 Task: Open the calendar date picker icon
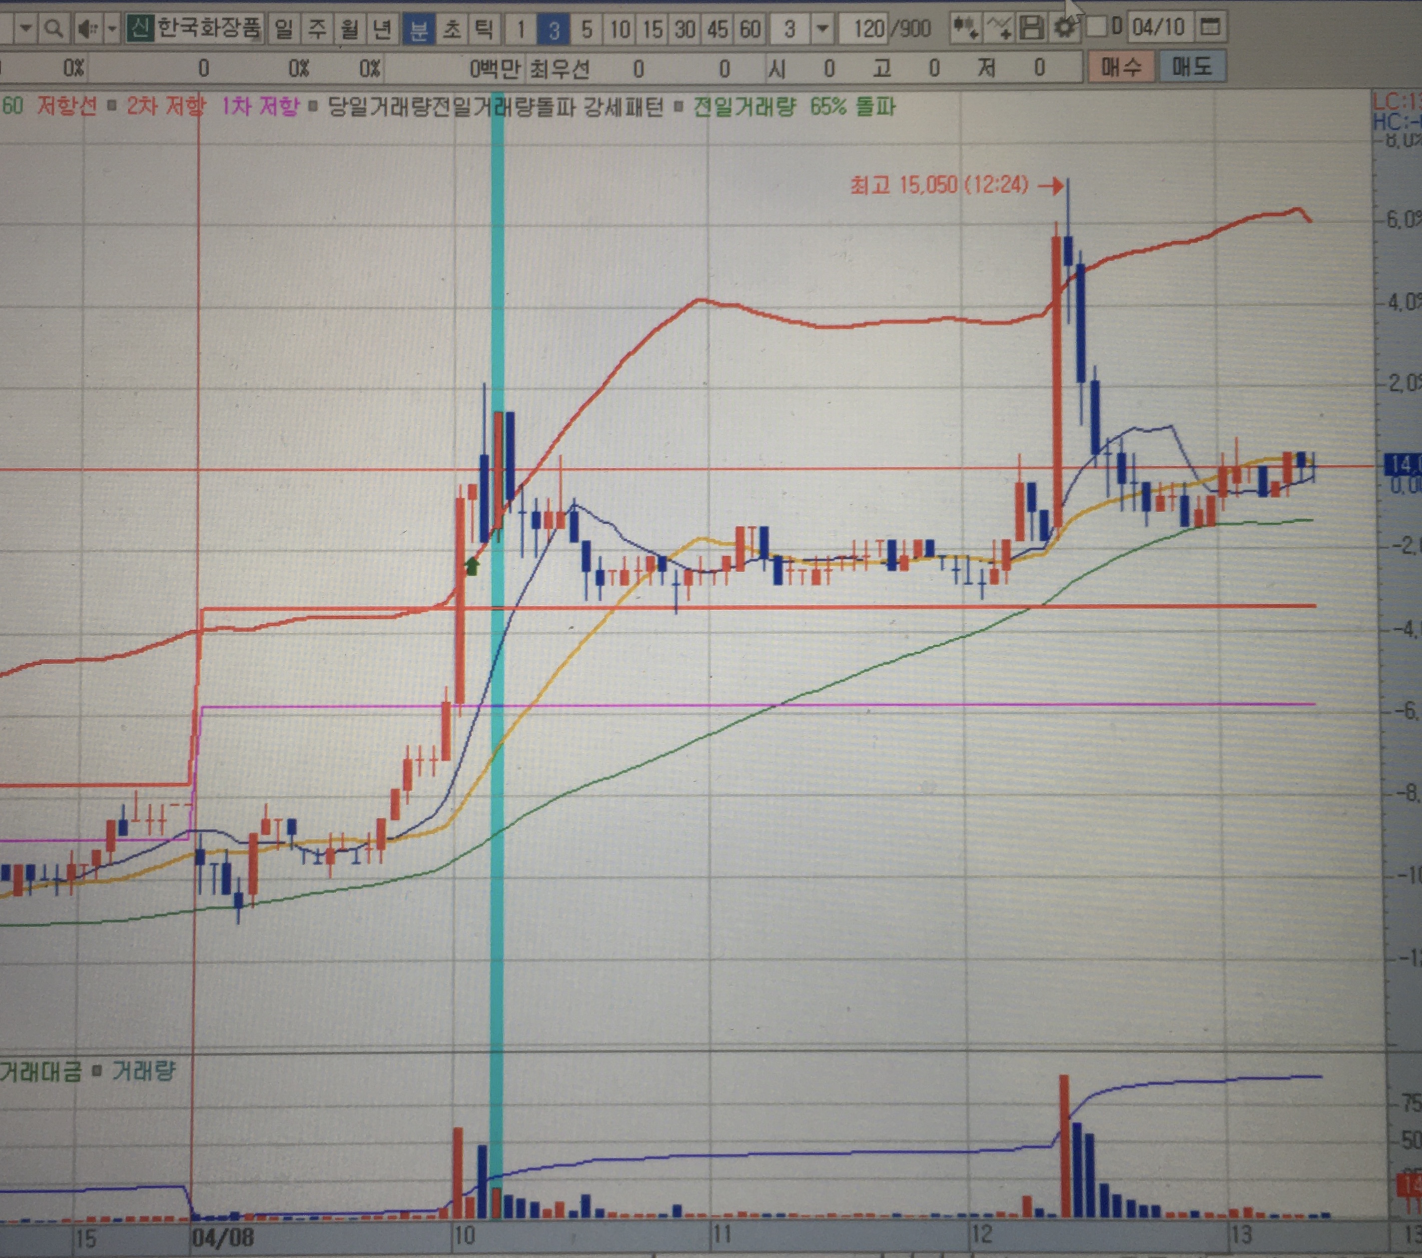tap(1211, 28)
